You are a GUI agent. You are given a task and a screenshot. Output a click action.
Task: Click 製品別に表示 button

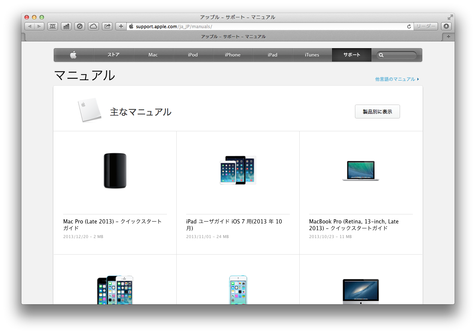point(377,112)
